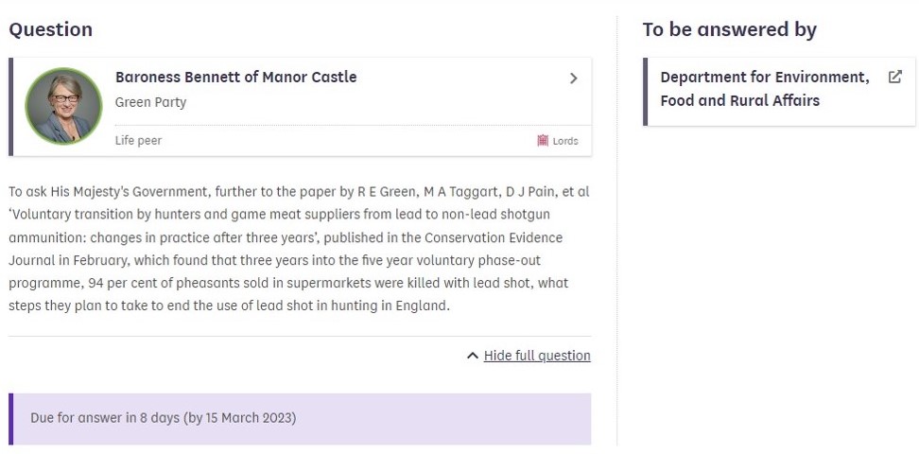Click the 'Green Party' label
The height and width of the screenshot is (454, 919).
(x=150, y=102)
